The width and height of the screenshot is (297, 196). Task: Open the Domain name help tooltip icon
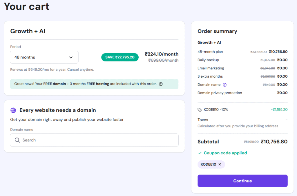[x=224, y=85]
